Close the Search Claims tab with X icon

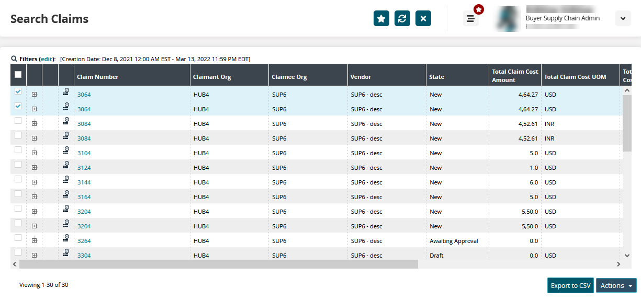pyautogui.click(x=423, y=19)
